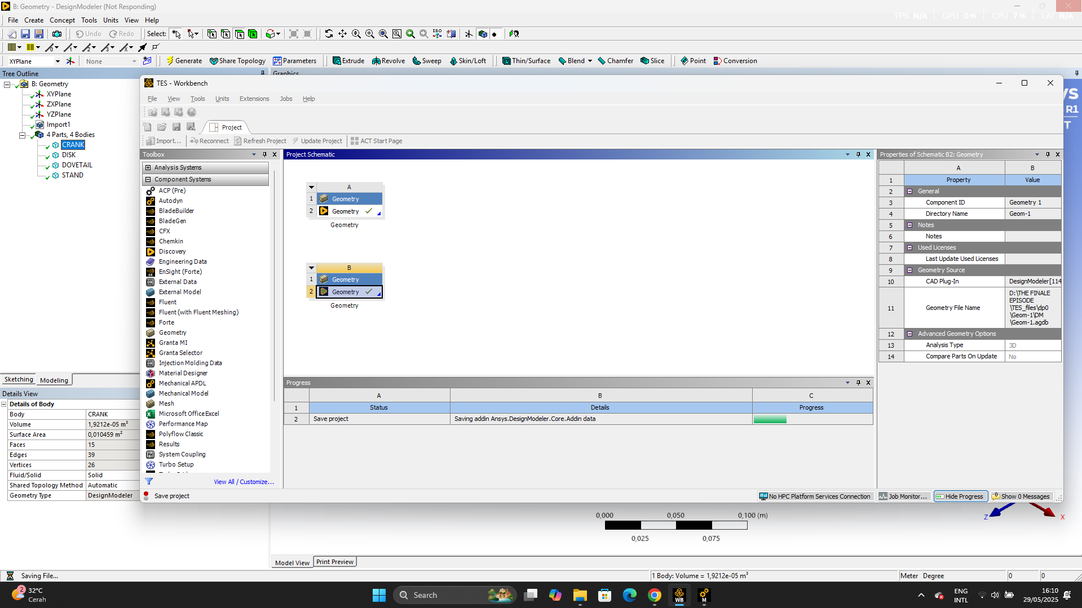Click the Reconnect button
The image size is (1082, 608).
[x=209, y=141]
